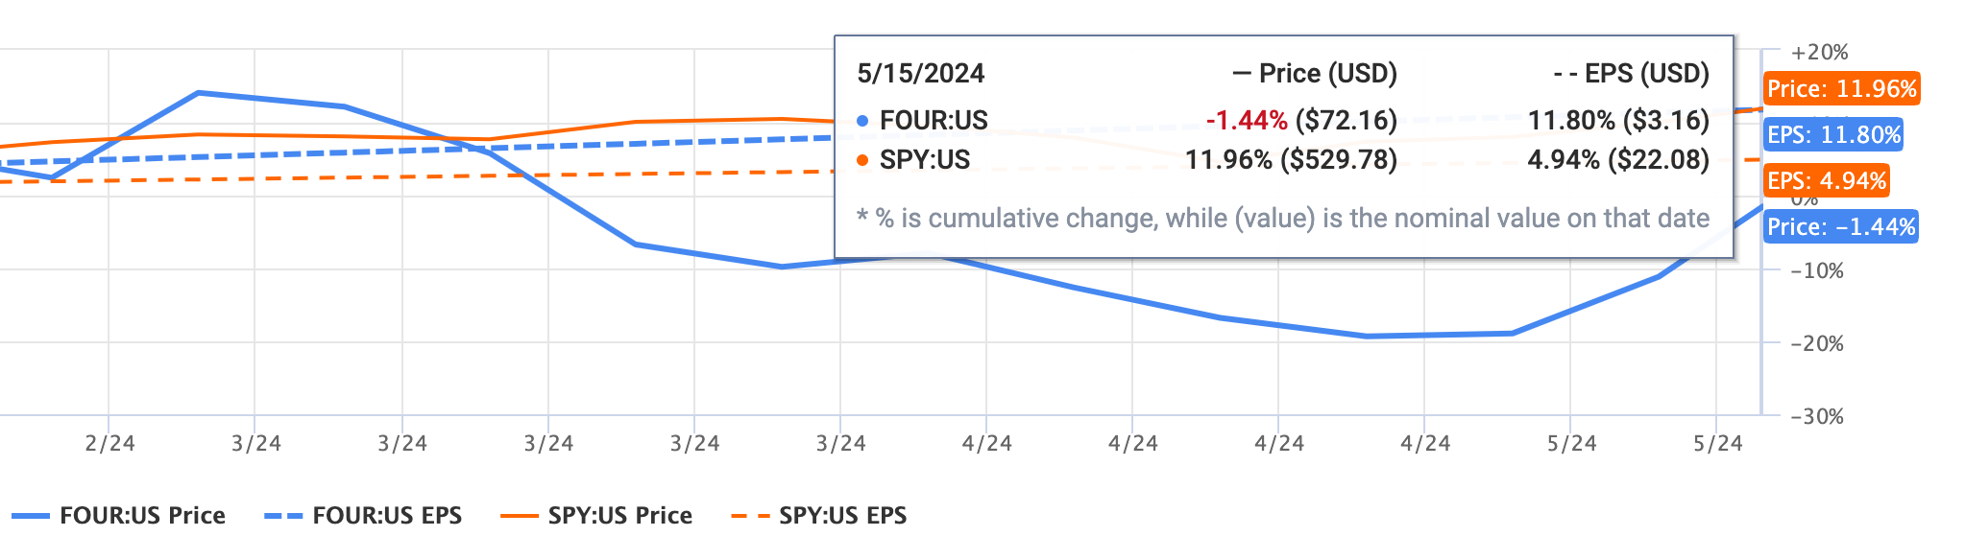Click the blue "EPS: 11.80%" badge

pyautogui.click(x=1833, y=135)
